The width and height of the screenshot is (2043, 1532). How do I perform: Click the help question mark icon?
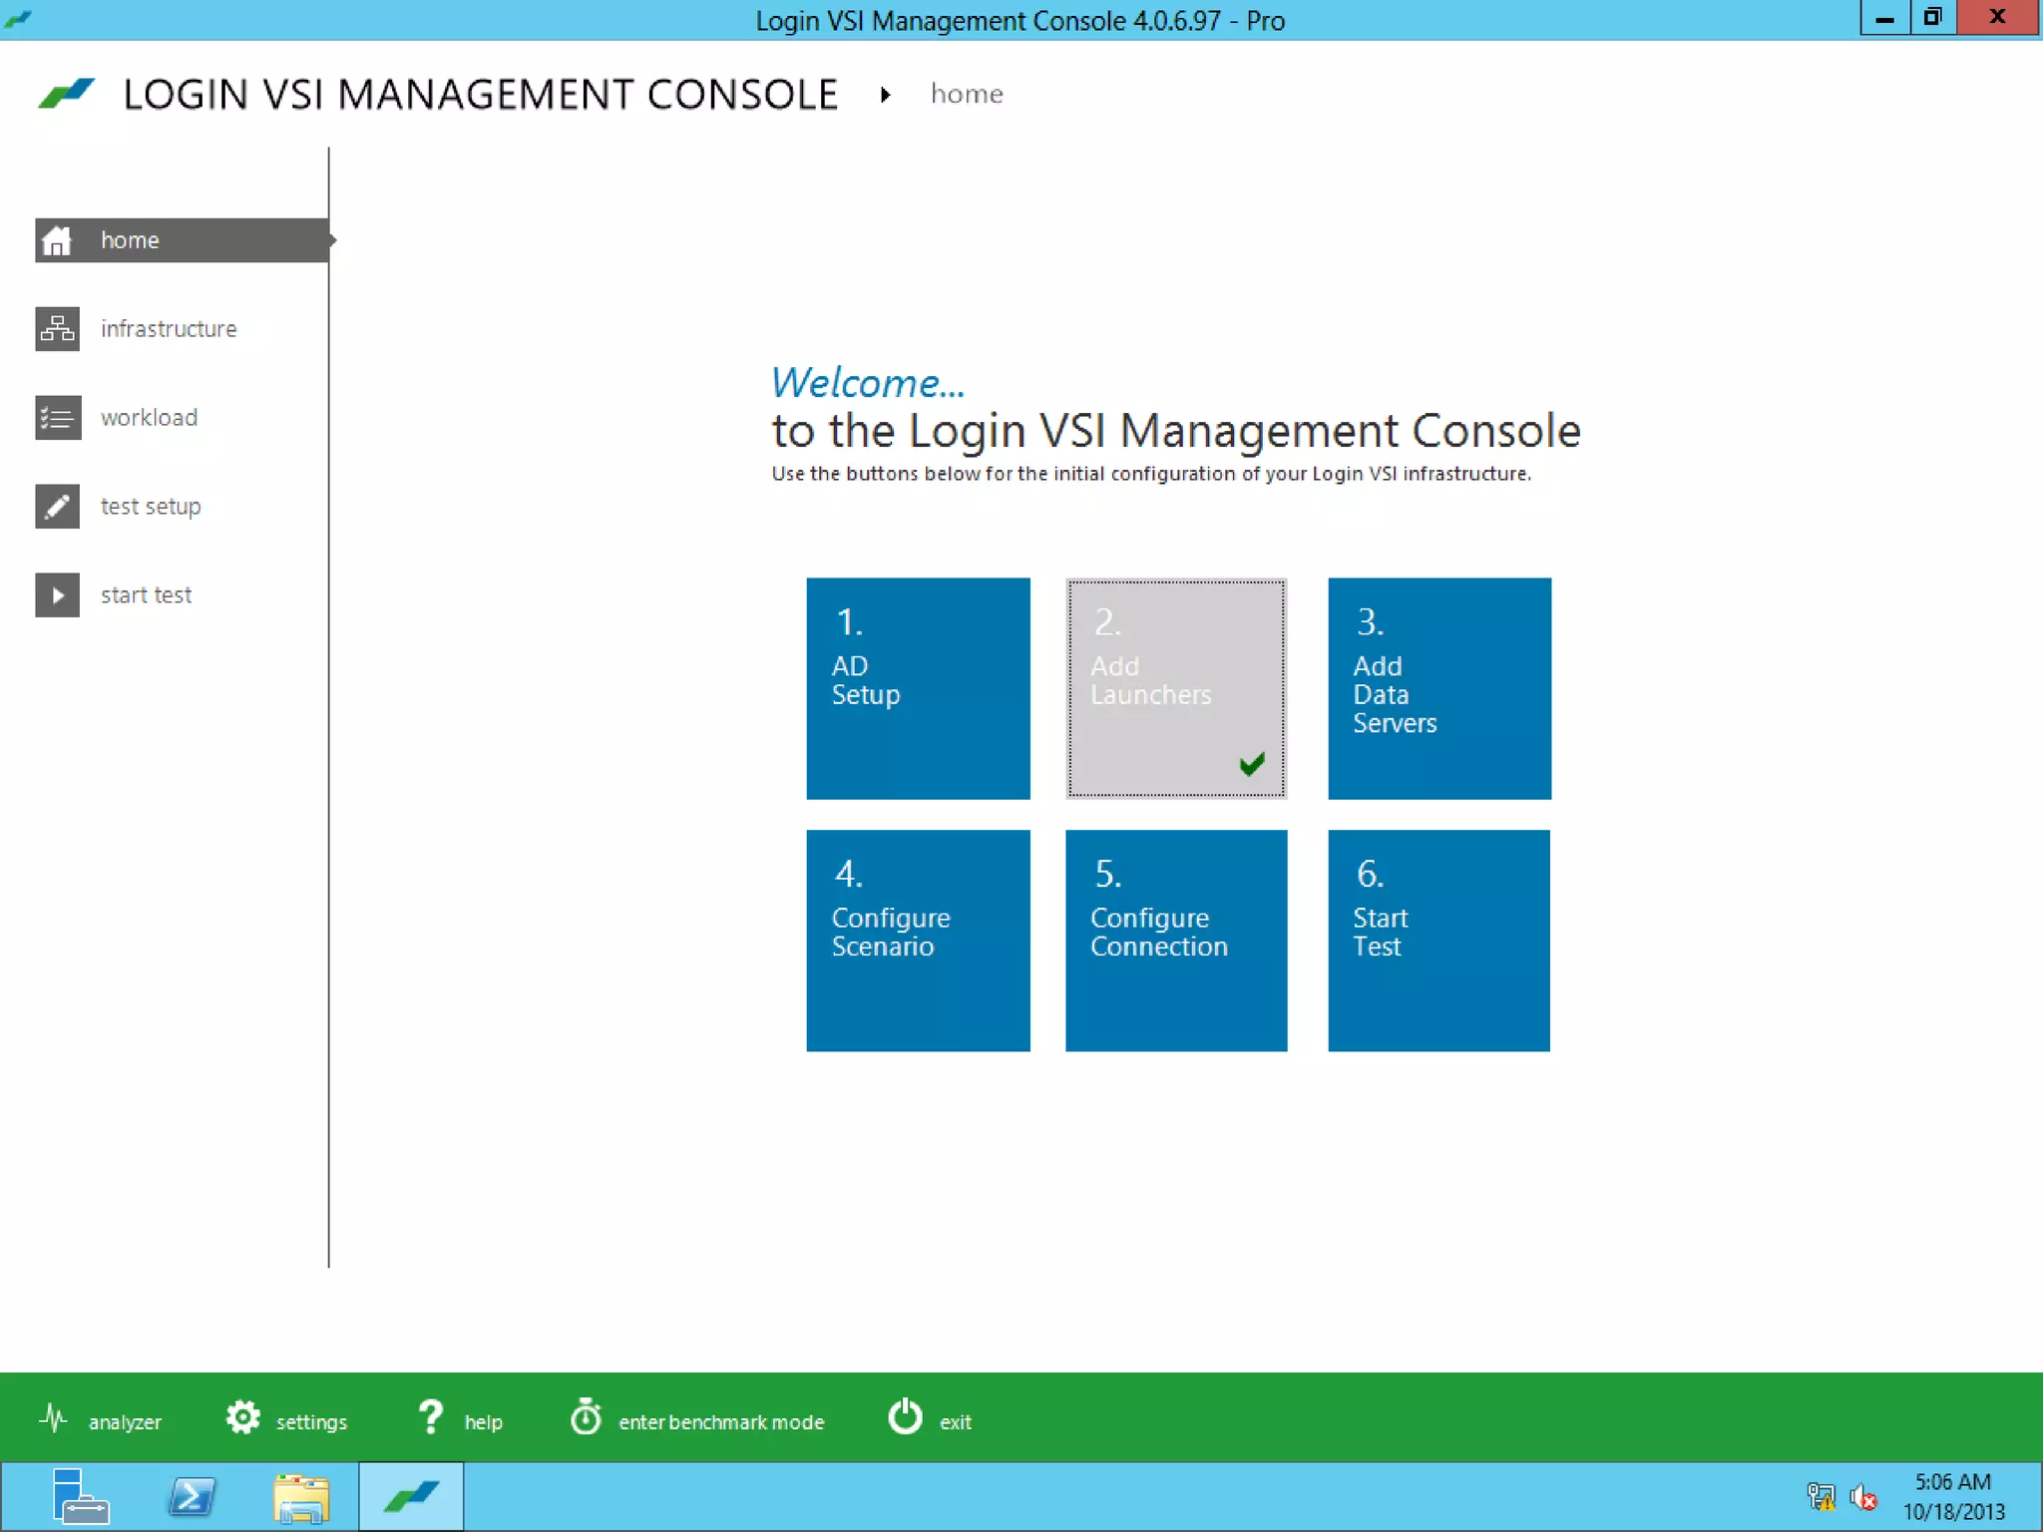coord(431,1417)
